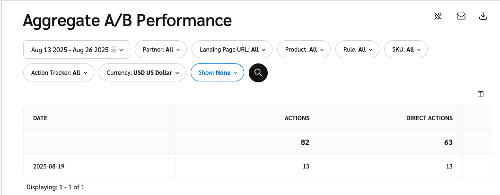
Task: Expand the Partner filter dropdown
Action: [x=161, y=49]
